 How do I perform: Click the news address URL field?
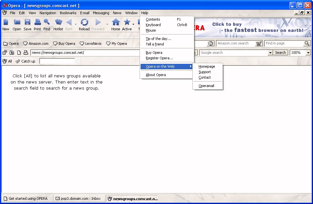(x=85, y=53)
